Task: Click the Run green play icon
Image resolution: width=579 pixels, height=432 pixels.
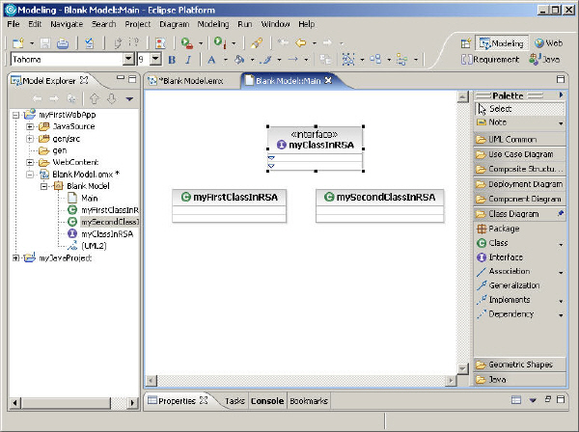Action: click(220, 42)
